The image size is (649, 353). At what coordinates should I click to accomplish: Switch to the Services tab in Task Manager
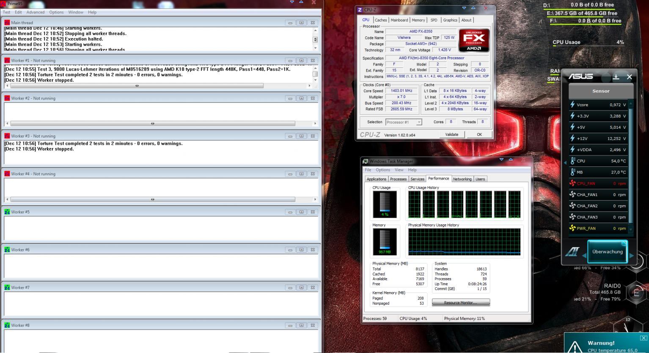point(417,179)
